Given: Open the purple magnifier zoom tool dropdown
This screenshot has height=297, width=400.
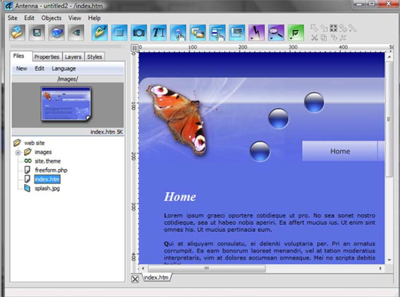Looking at the screenshot, I should pyautogui.click(x=276, y=33).
